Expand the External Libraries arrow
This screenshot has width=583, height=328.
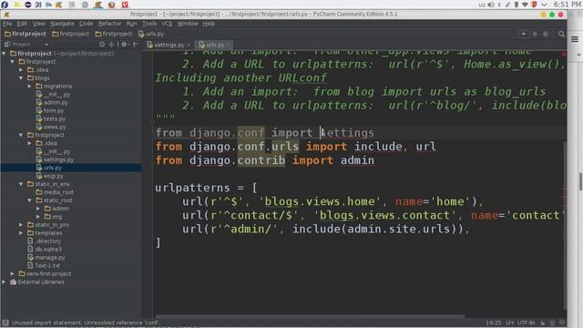coord(4,282)
